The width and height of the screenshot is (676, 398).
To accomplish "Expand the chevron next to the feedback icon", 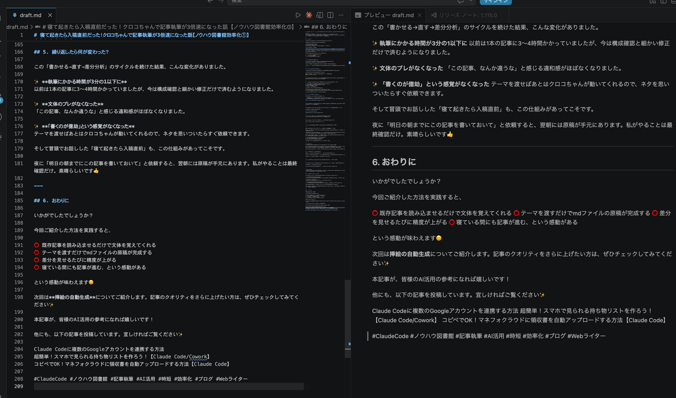I will tap(471, 3).
